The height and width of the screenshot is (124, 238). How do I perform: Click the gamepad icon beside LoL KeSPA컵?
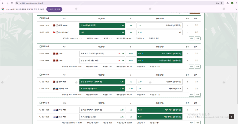(54, 32)
